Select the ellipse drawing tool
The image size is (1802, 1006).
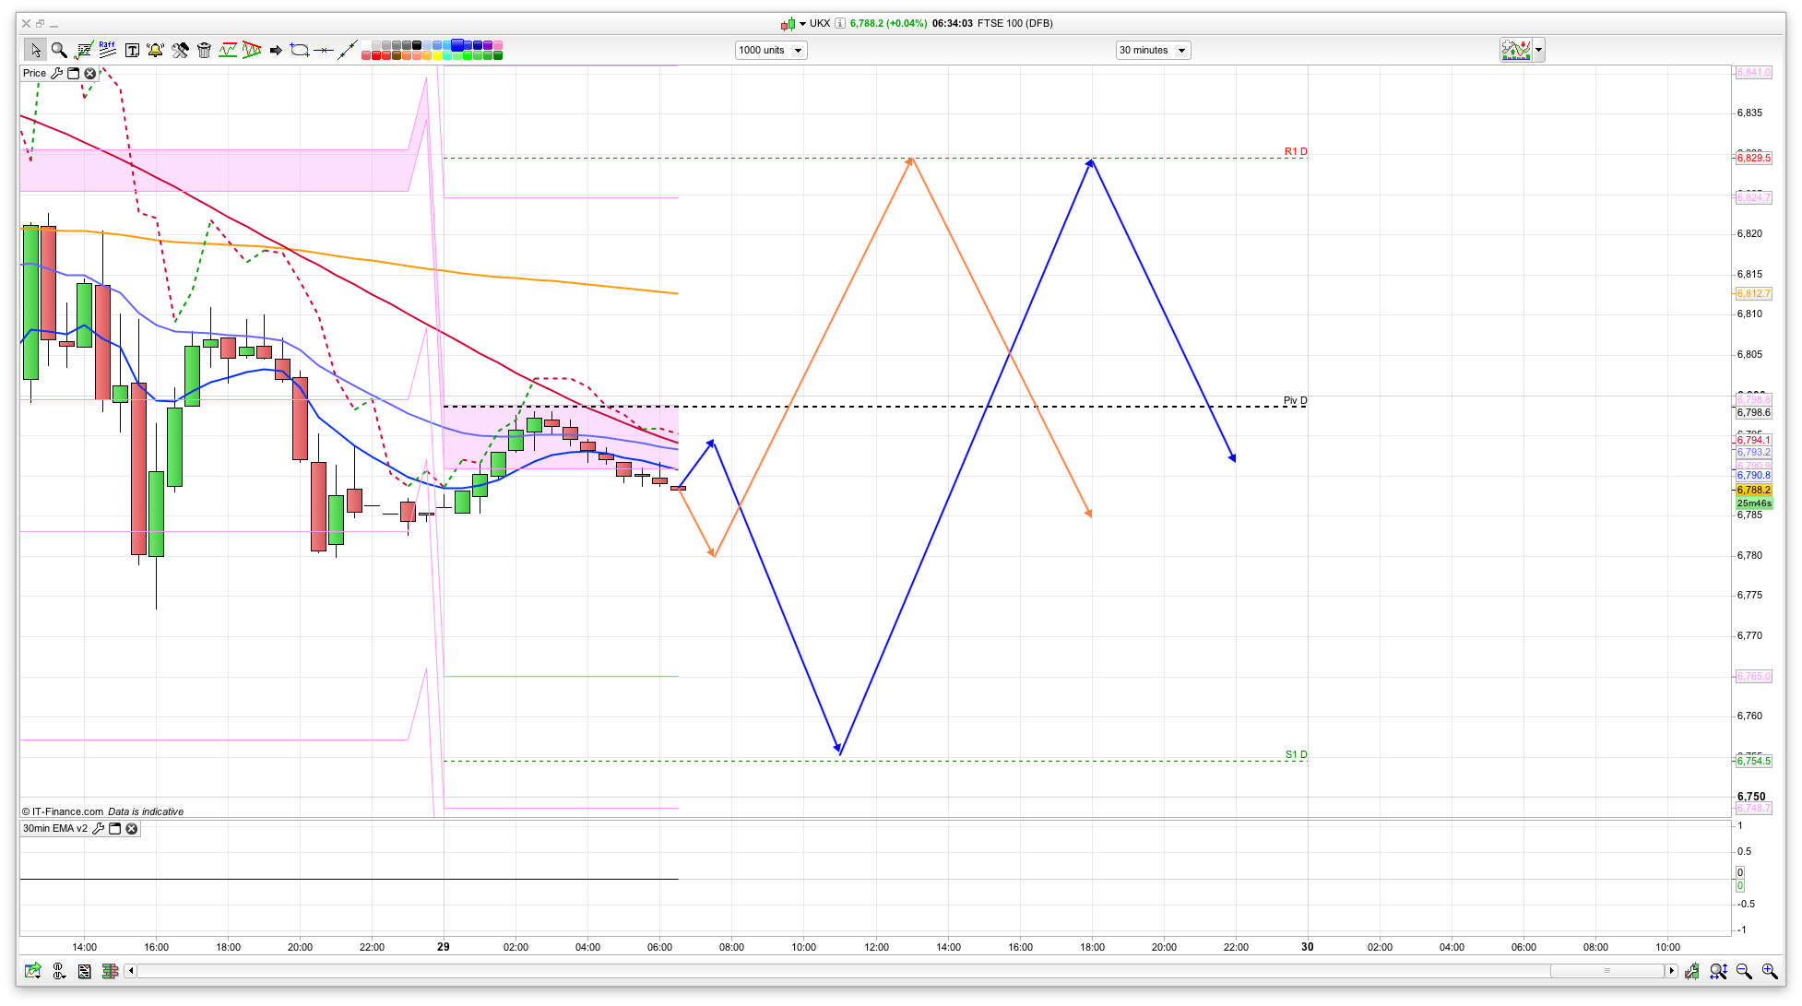pyautogui.click(x=299, y=50)
